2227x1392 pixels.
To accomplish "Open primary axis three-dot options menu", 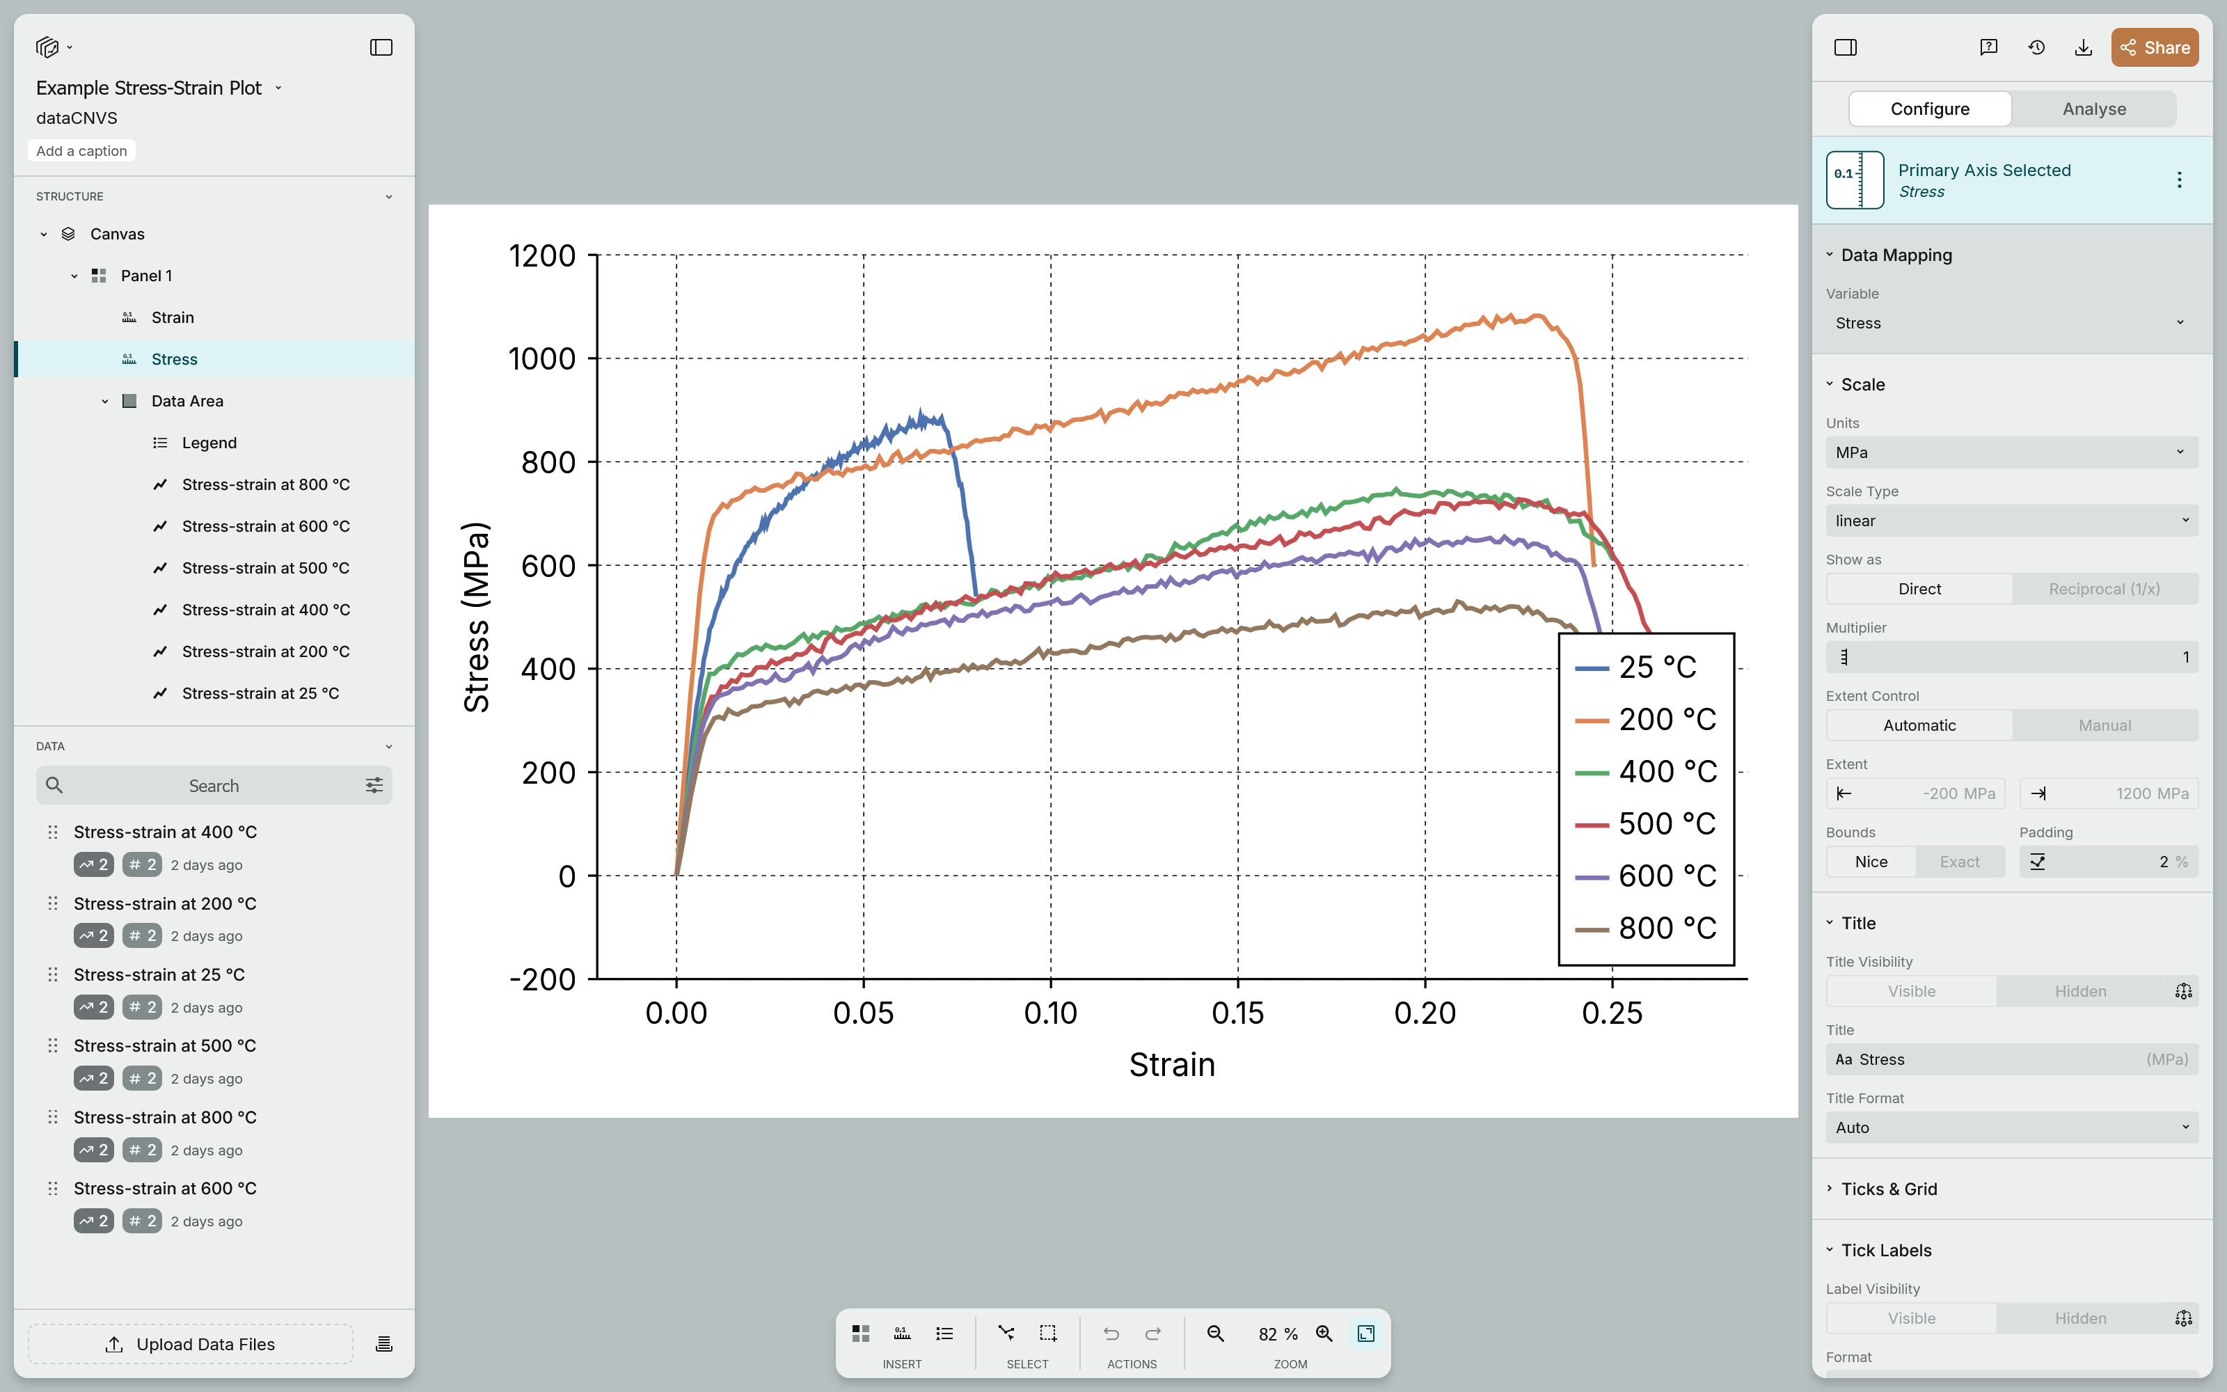I will (2179, 180).
